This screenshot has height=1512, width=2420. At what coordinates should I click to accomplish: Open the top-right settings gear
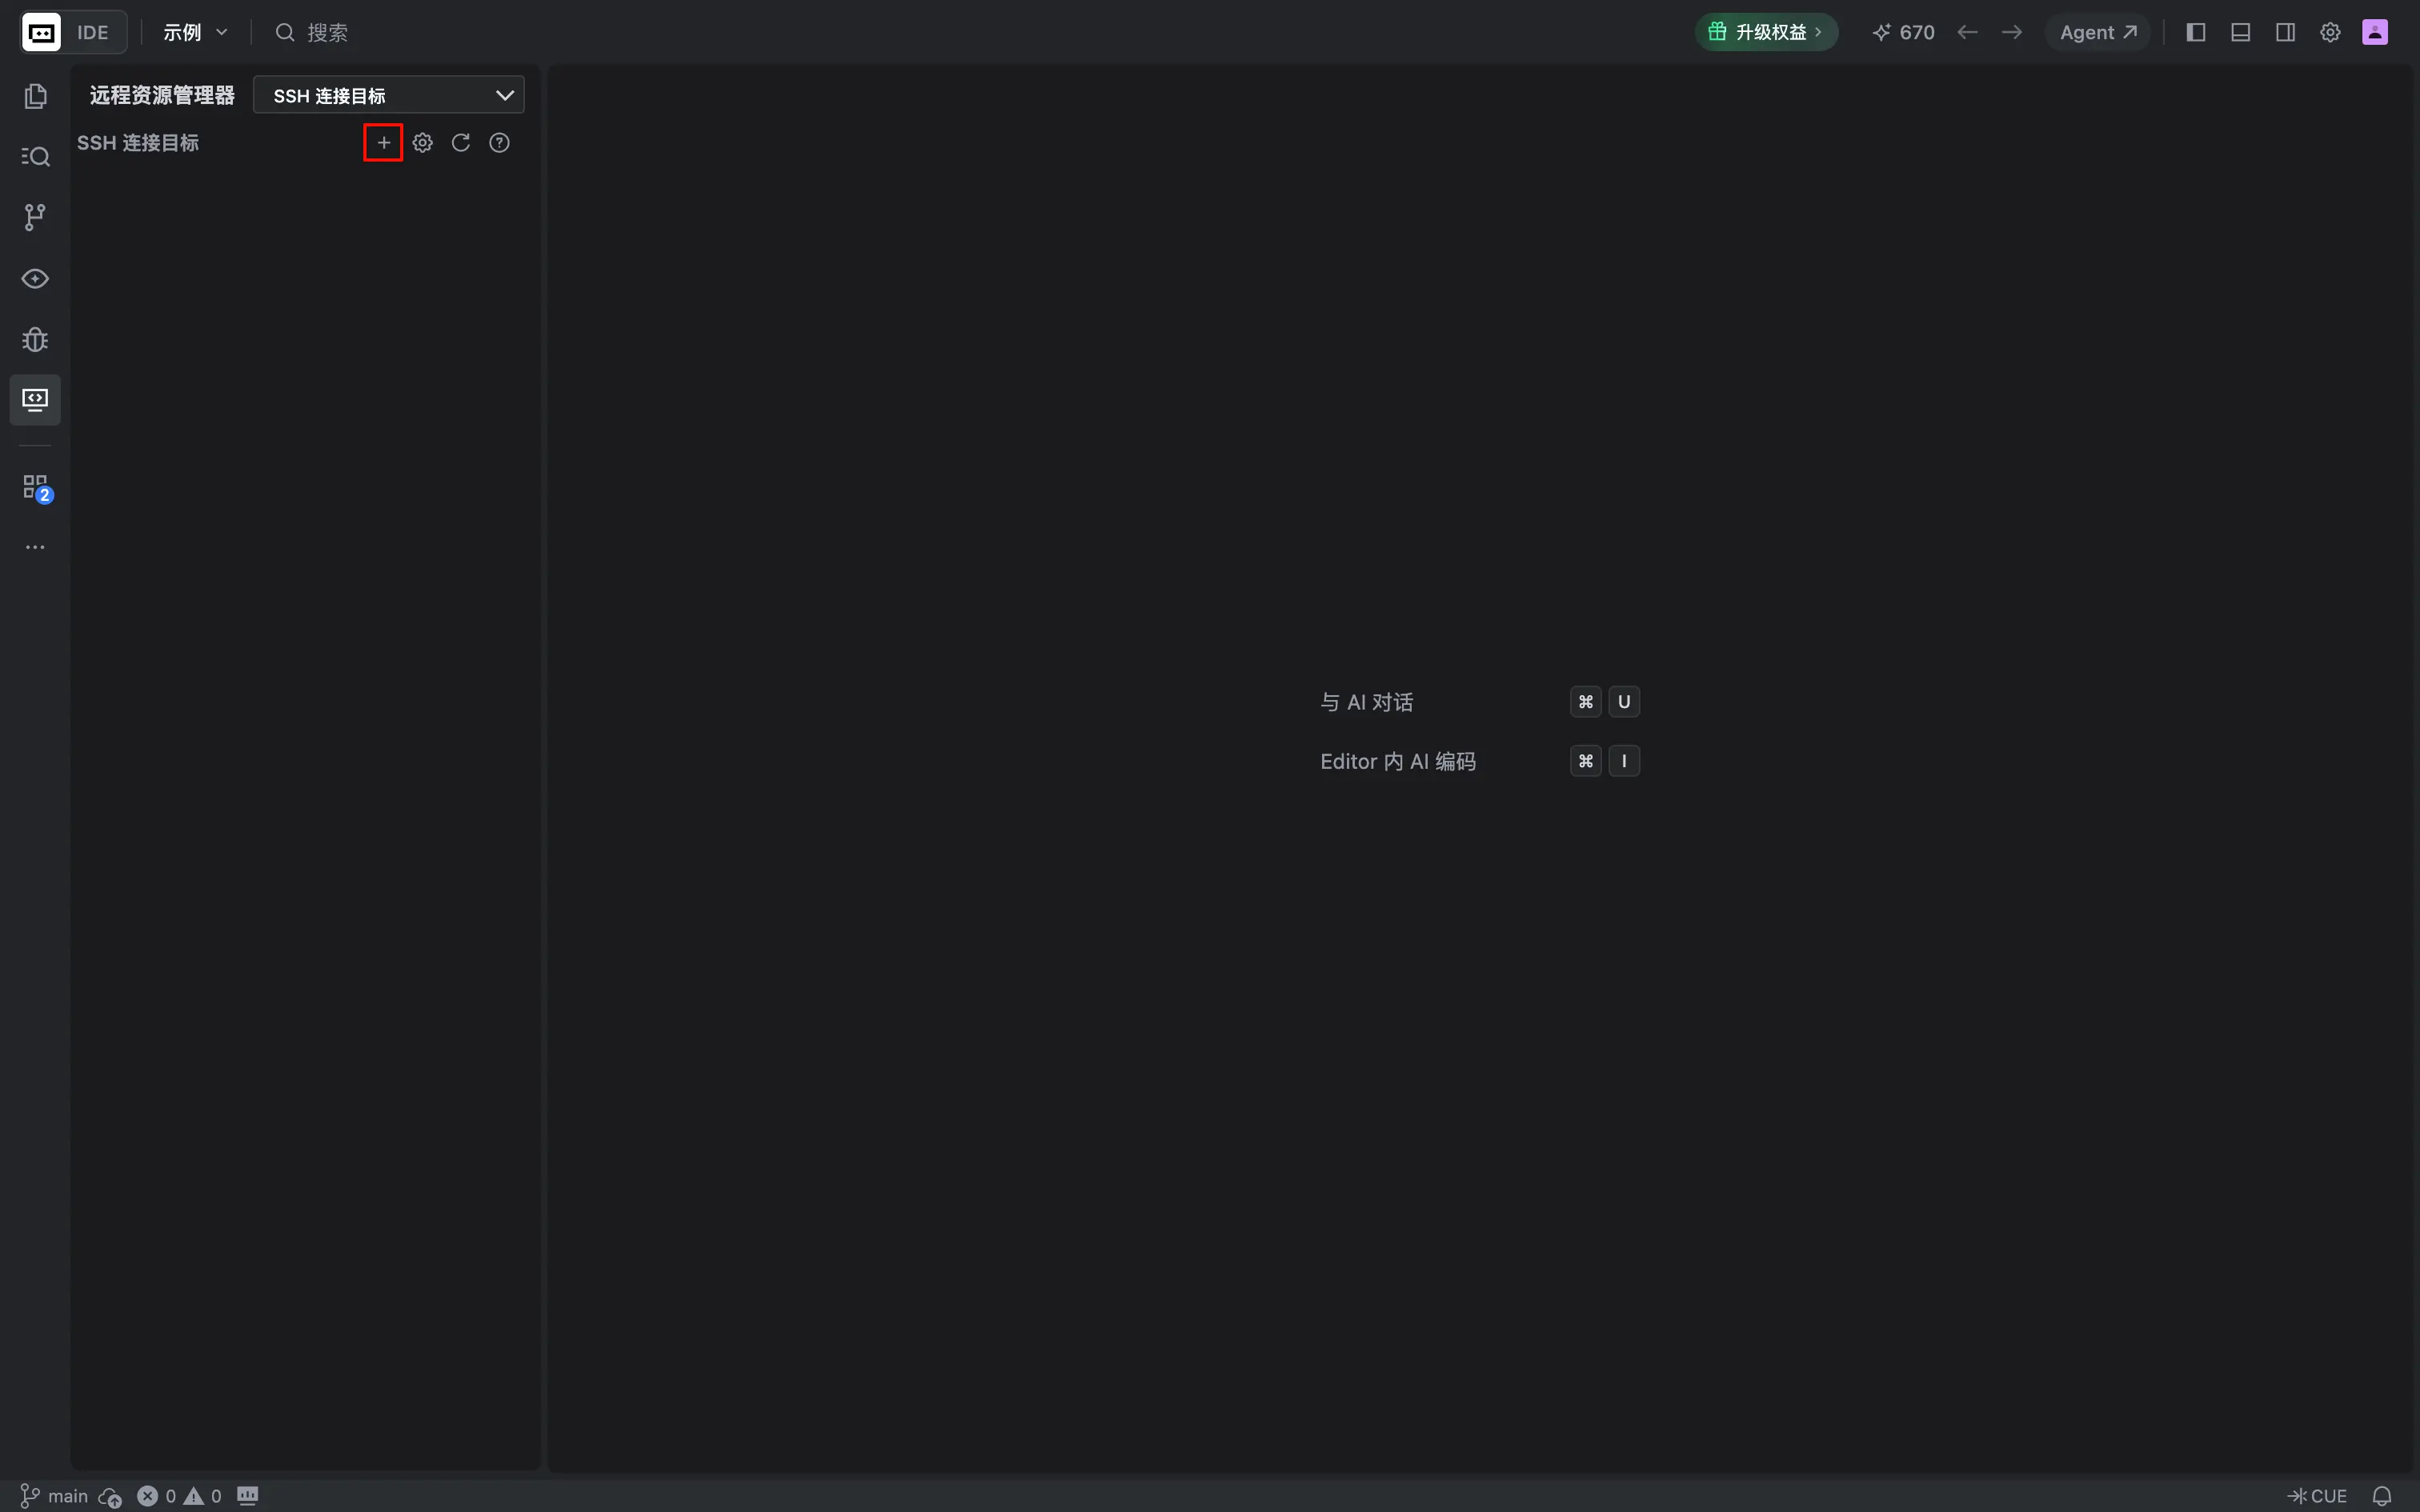tap(2330, 32)
